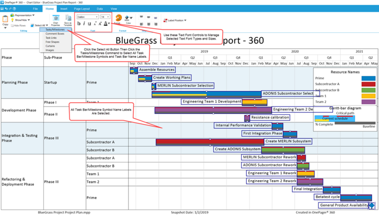Open the Help question mark icon
Screen dimensions: 379x215
click(x=15, y=9)
